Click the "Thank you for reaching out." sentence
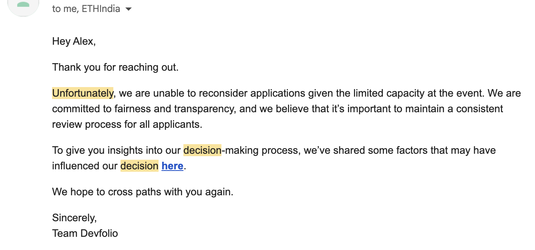The width and height of the screenshot is (535, 250). 115,67
